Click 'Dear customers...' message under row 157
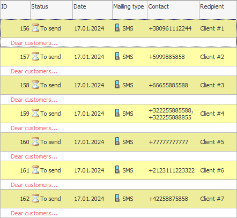Screen dimensions: 237x218 34,71
